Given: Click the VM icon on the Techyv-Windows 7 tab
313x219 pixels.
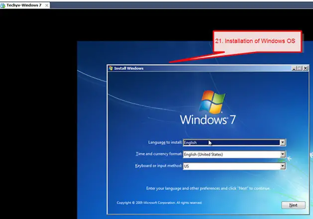Looking at the screenshot, I should point(3,5).
